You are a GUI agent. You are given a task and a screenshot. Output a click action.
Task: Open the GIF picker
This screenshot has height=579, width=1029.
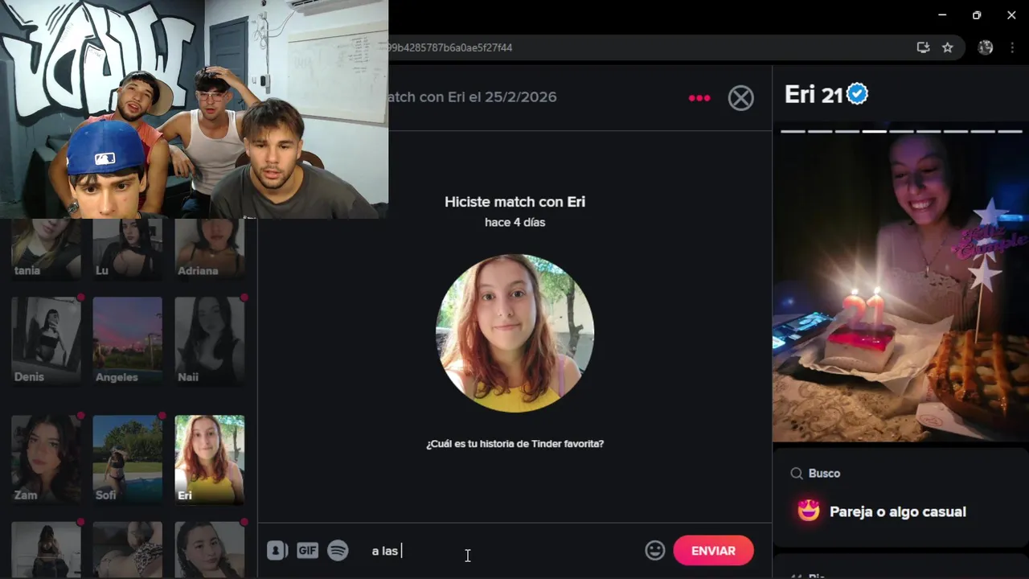[307, 551]
